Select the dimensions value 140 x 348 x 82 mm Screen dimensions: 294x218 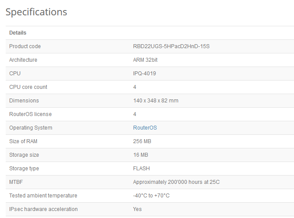pos(156,101)
